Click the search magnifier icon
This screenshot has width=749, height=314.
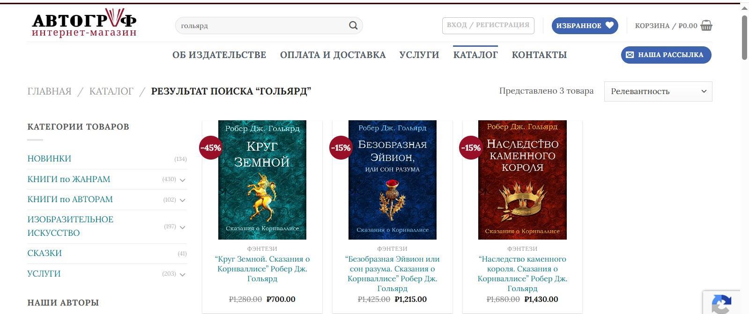click(353, 25)
